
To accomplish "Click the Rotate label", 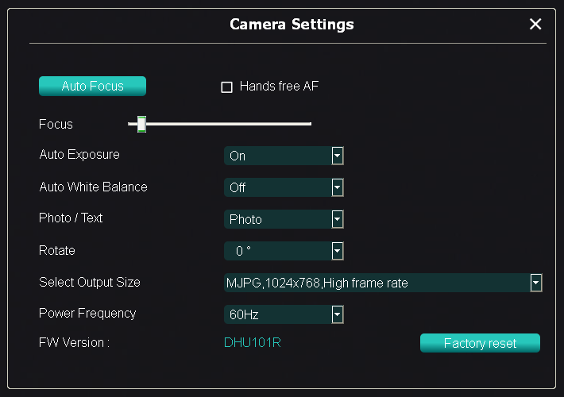I will click(x=57, y=250).
